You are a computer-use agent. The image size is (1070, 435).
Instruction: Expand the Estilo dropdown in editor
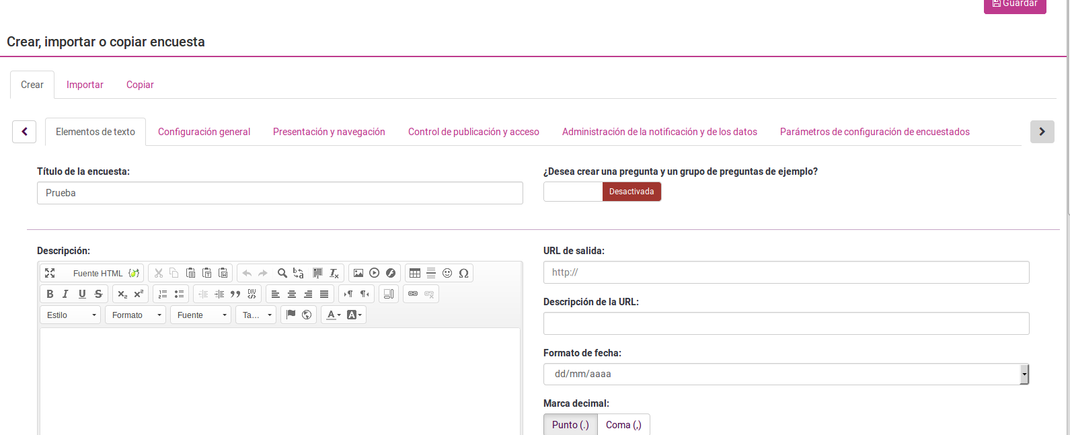[71, 315]
